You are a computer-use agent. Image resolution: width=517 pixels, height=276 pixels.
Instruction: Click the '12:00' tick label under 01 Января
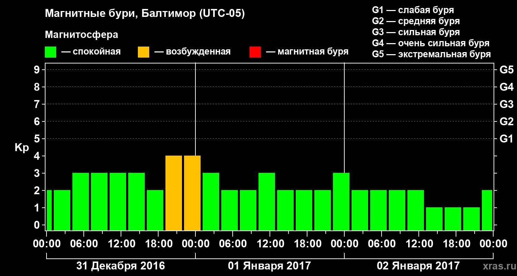click(270, 244)
